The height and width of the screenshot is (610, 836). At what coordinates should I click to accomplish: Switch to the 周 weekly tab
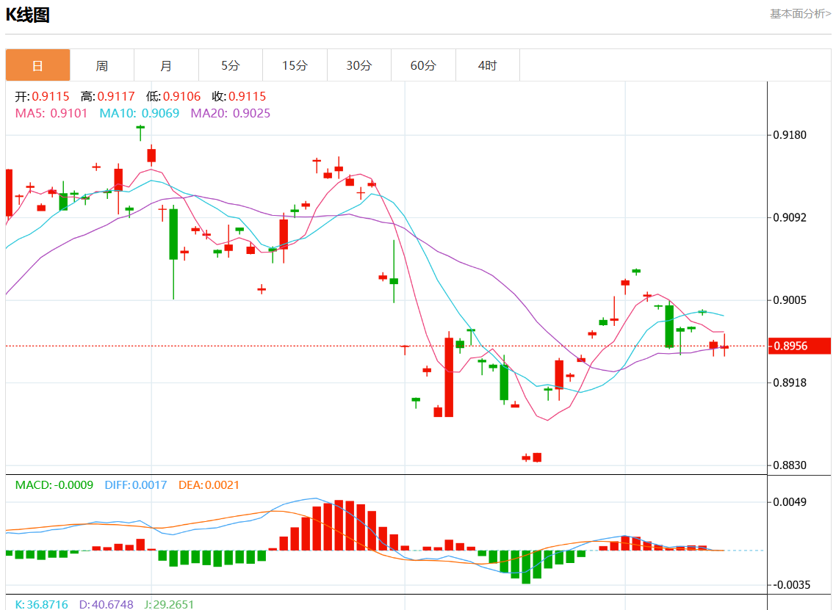point(102,65)
